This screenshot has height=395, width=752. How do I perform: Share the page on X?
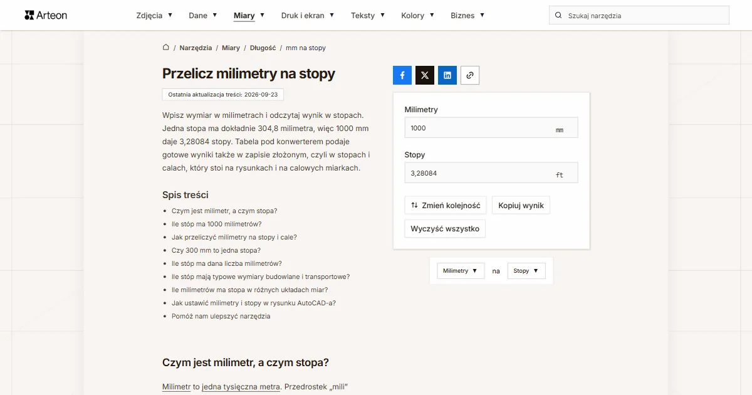[425, 75]
